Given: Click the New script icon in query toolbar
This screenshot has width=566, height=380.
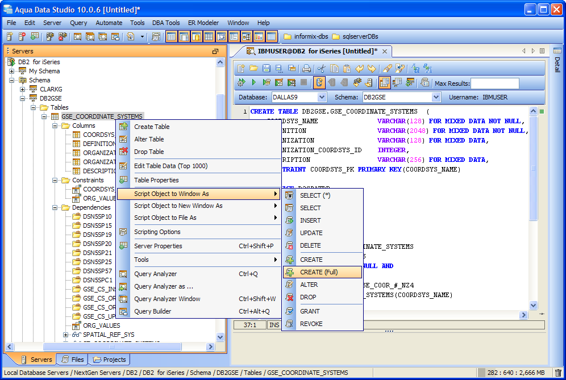Looking at the screenshot, I should tap(241, 68).
